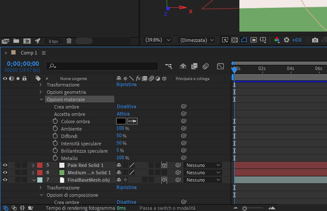Hide the FinalBaseMesh.obj layer
This screenshot has height=211, width=327.
point(5,180)
